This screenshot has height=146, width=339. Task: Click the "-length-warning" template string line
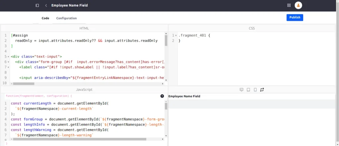(x=54, y=135)
